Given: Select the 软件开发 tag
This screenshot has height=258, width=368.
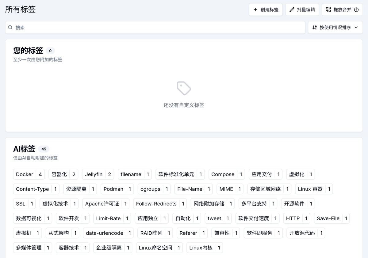Looking at the screenshot, I should 73,218.
